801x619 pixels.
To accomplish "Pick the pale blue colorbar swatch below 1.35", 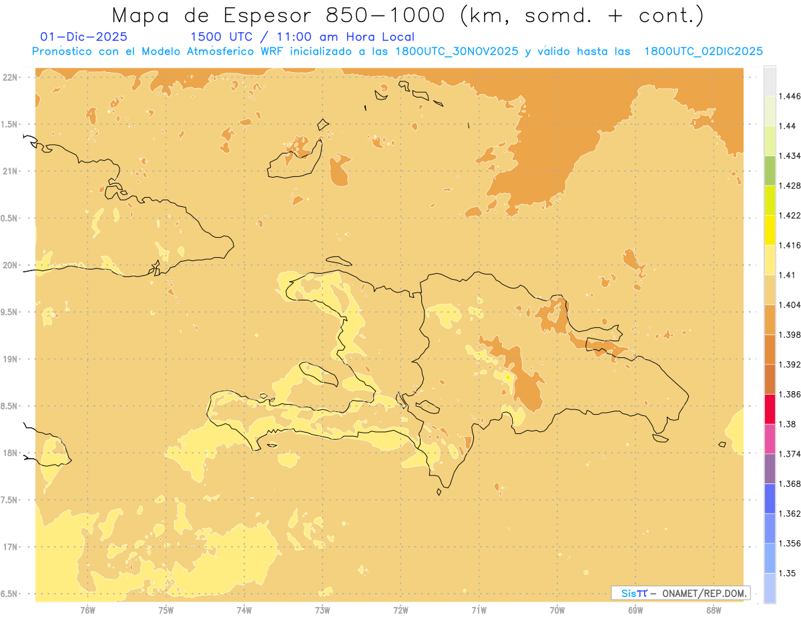I will [770, 588].
